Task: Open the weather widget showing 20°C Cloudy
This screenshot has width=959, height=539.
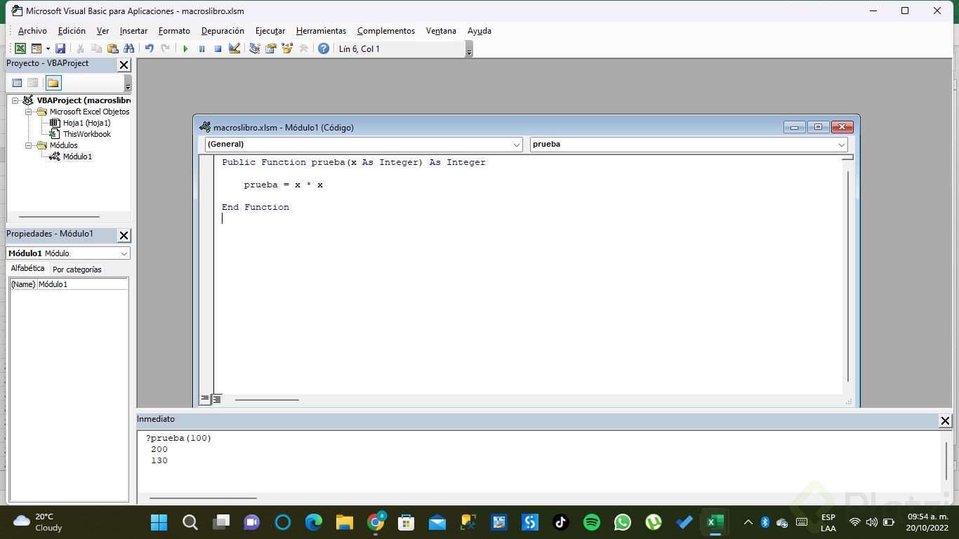Action: coord(39,522)
